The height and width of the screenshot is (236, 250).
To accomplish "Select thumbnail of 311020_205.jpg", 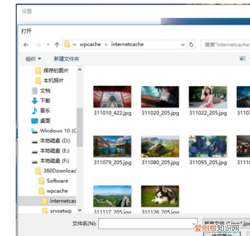I will coord(160,97).
